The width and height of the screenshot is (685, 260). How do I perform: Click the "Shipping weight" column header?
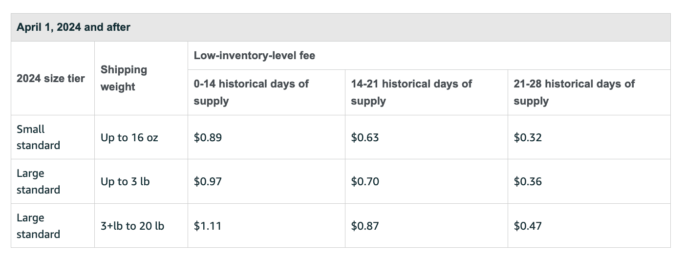click(124, 78)
